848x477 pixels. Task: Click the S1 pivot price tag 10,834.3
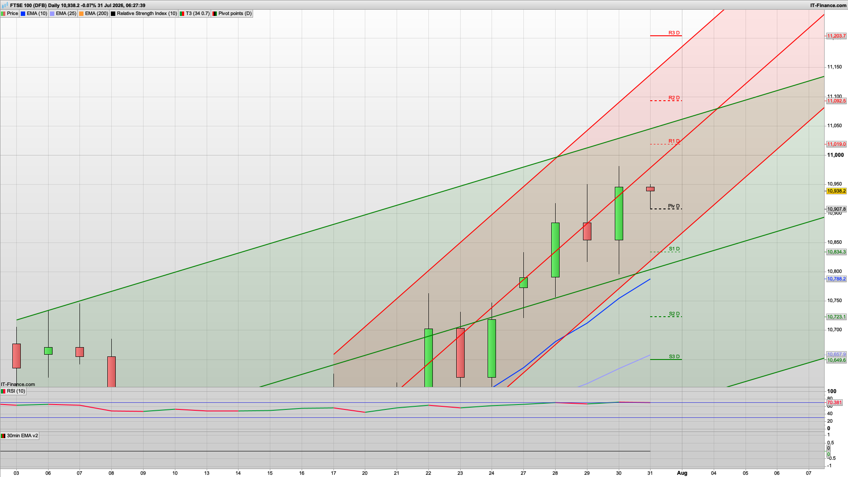(x=837, y=252)
